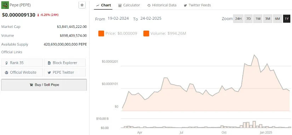Toggle the orange Price legend swatch
Viewport: 292px width, 135px height.
(101, 33)
